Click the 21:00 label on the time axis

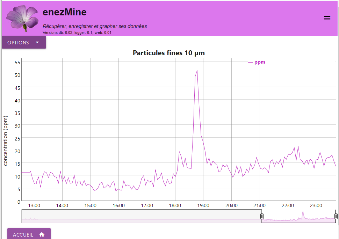click(x=260, y=205)
